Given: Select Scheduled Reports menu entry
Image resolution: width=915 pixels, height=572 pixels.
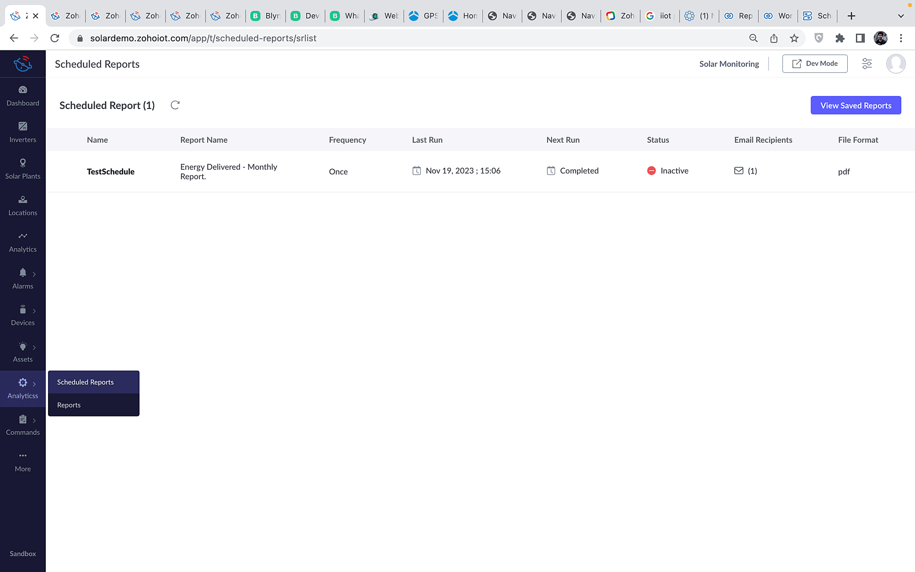Looking at the screenshot, I should tap(86, 382).
